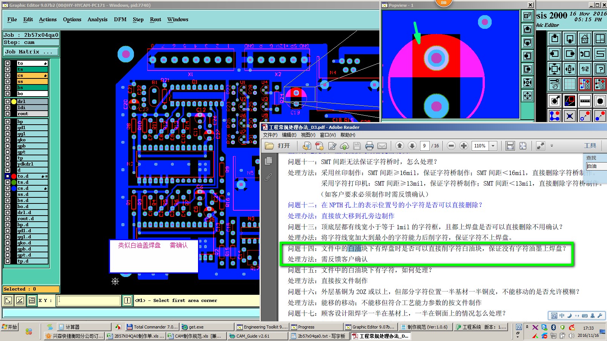
Task: Open the Rout menu
Action: click(x=156, y=19)
